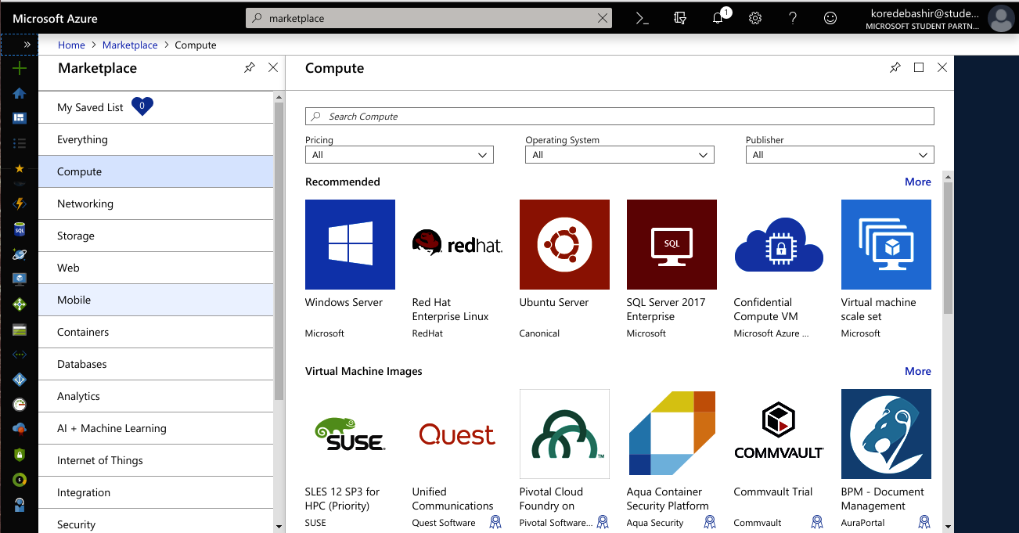Open Cloud Shell from the top bar
This screenshot has height=533, width=1019.
[642, 18]
